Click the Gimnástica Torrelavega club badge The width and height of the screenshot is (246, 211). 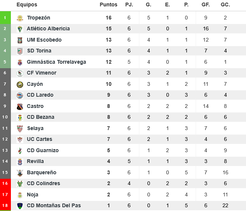(20, 62)
